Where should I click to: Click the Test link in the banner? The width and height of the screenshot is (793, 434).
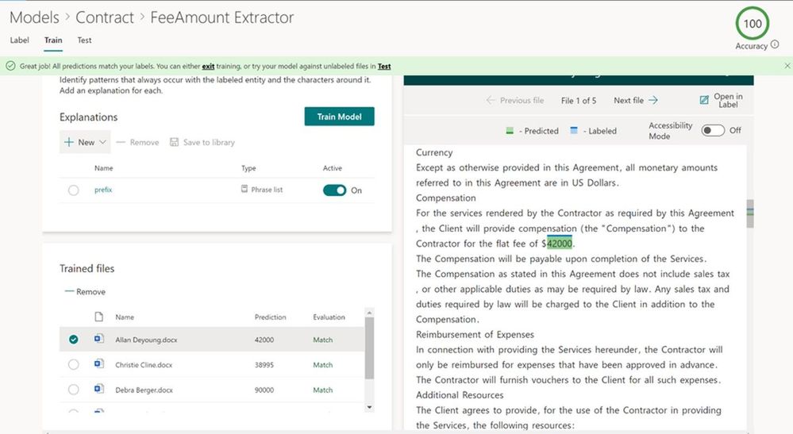[384, 66]
